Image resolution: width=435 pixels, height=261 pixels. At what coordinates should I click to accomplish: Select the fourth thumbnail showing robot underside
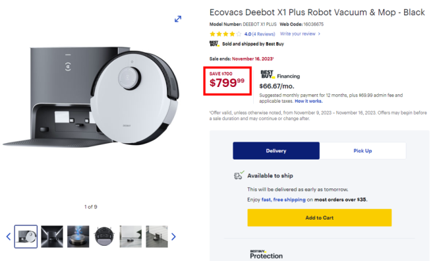click(x=104, y=237)
